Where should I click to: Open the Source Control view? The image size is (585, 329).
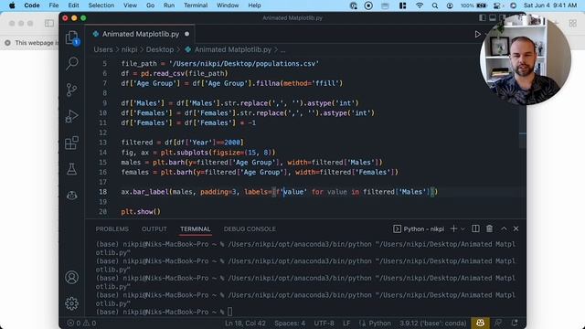click(x=71, y=90)
